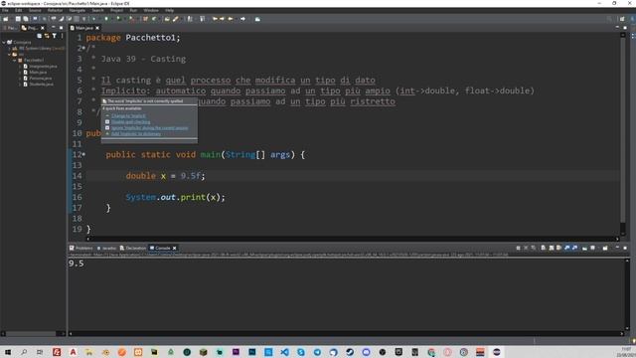
Task: Switch to the Javadoc tab
Action: coord(106,248)
